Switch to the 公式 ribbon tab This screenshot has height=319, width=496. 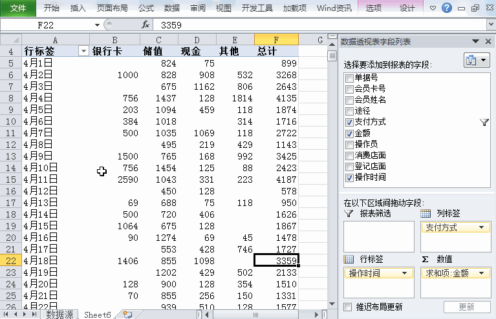pyautogui.click(x=146, y=8)
